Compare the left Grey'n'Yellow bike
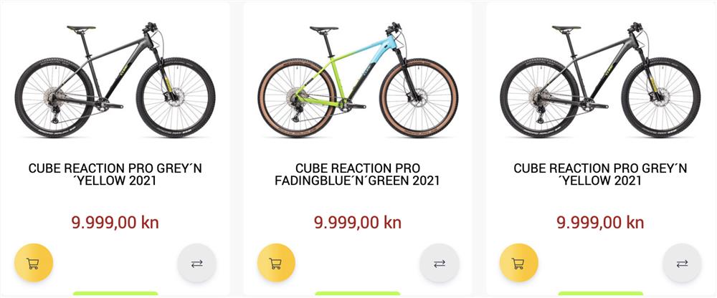 (196, 264)
